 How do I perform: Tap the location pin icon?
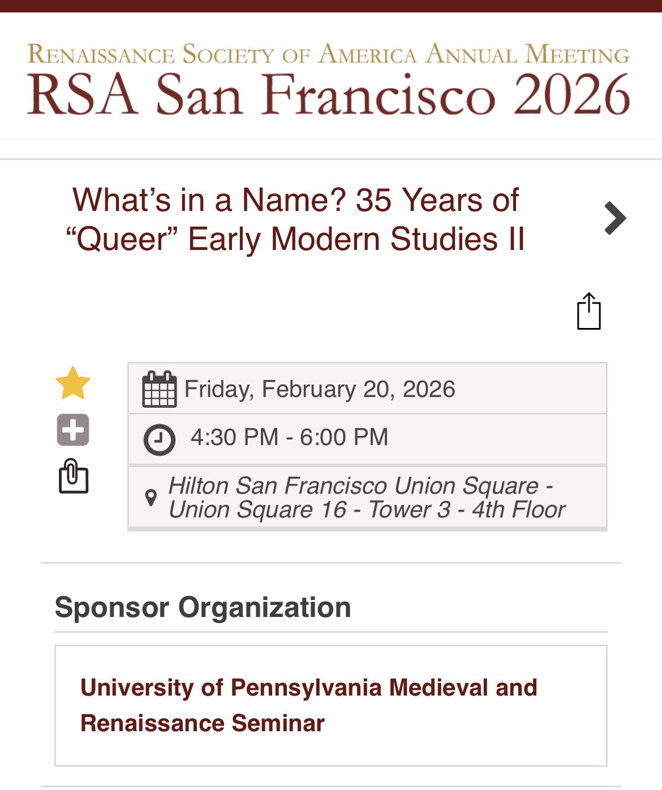(x=151, y=498)
